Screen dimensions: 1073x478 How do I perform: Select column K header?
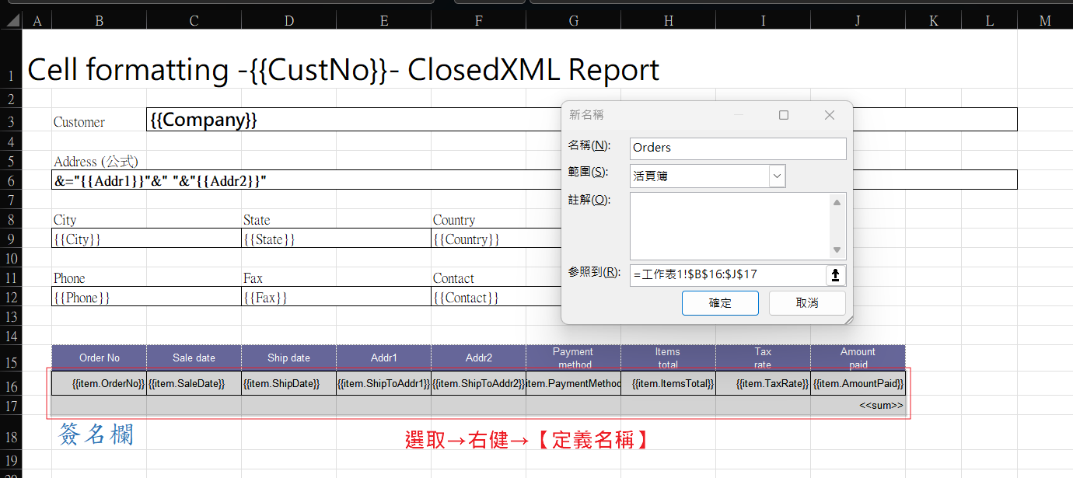tap(933, 21)
